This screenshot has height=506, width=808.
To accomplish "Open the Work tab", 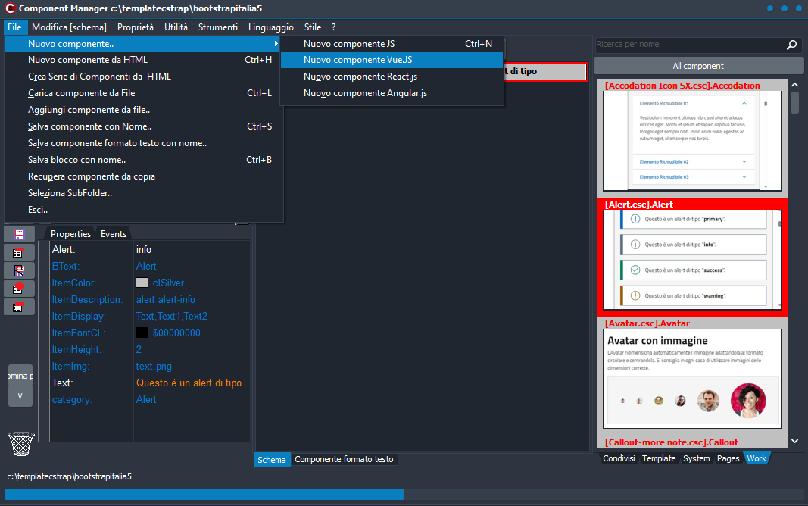I will click(x=757, y=458).
